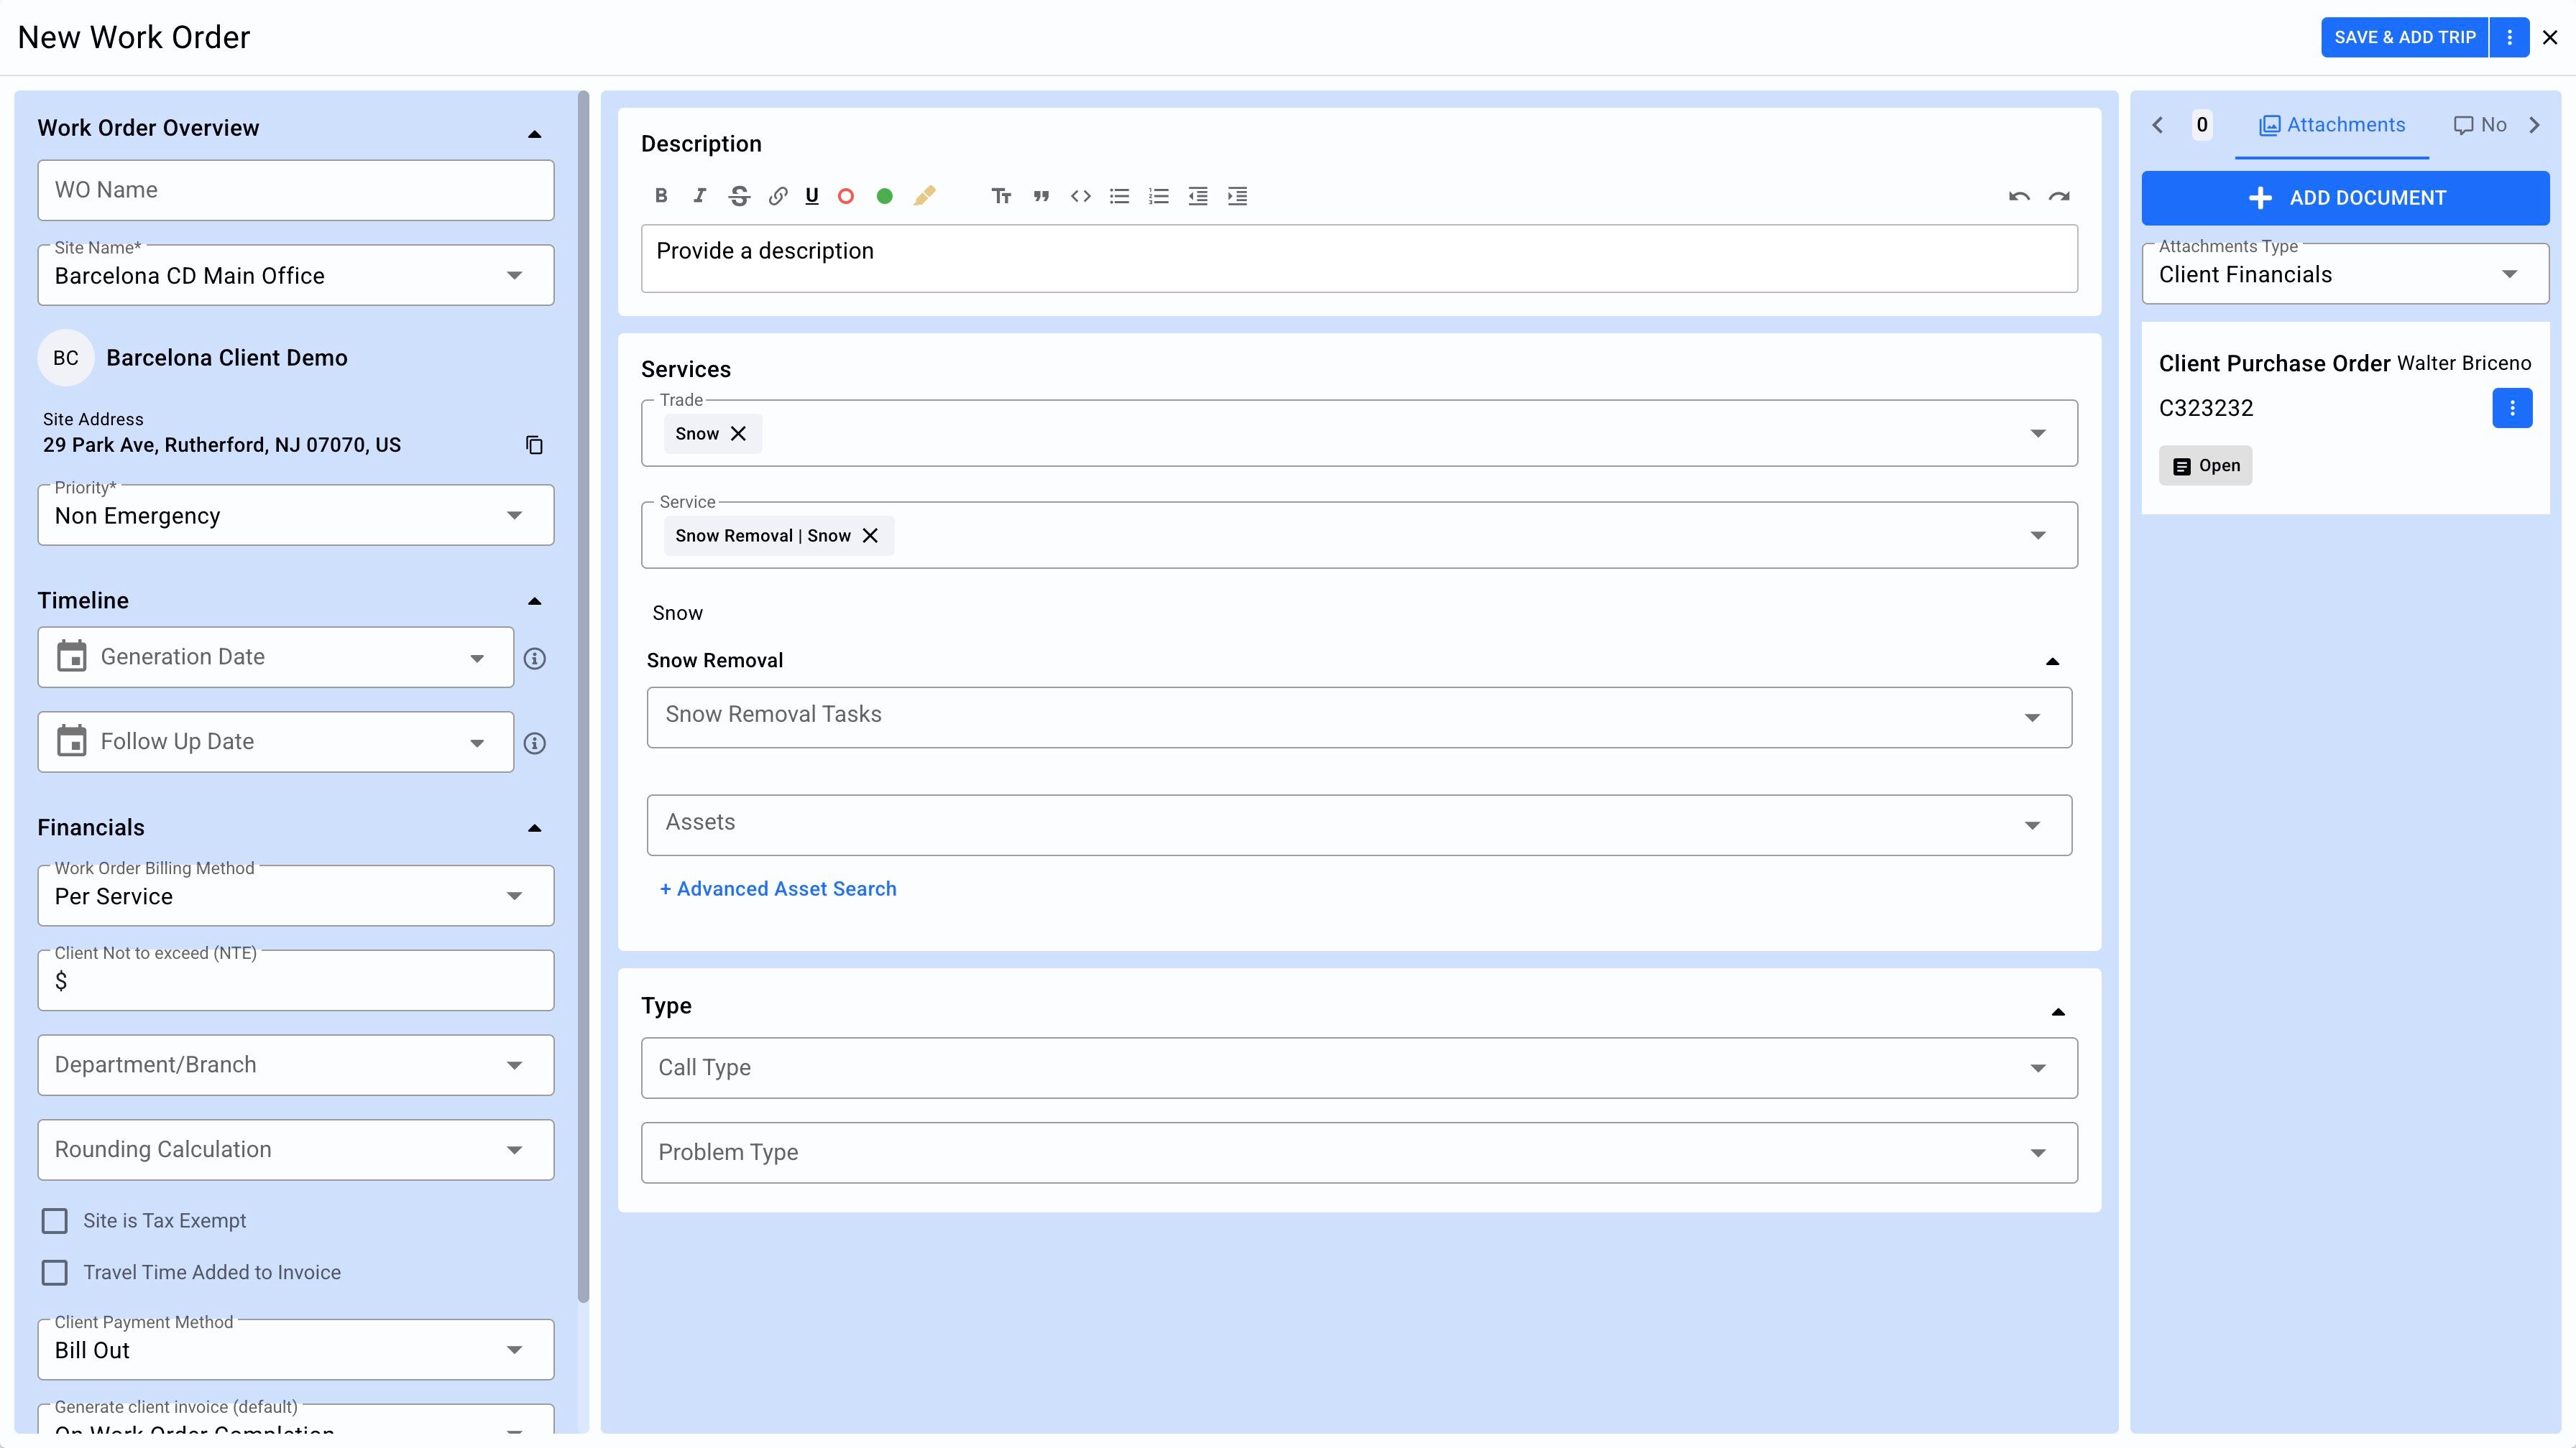Select the green color text swatch
The width and height of the screenshot is (2576, 1448).
[884, 196]
